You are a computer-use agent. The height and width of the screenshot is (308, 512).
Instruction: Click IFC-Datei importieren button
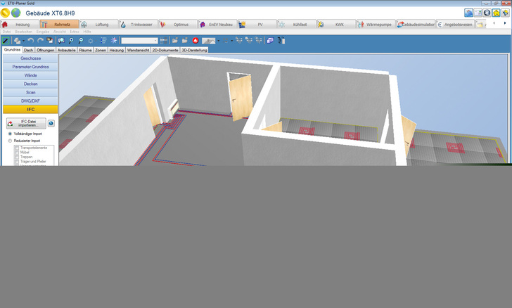point(26,123)
